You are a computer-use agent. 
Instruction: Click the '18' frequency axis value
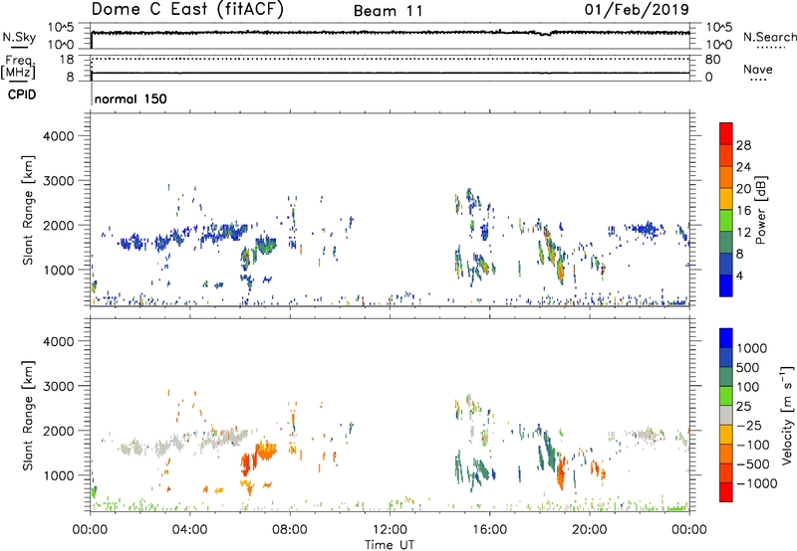[67, 60]
